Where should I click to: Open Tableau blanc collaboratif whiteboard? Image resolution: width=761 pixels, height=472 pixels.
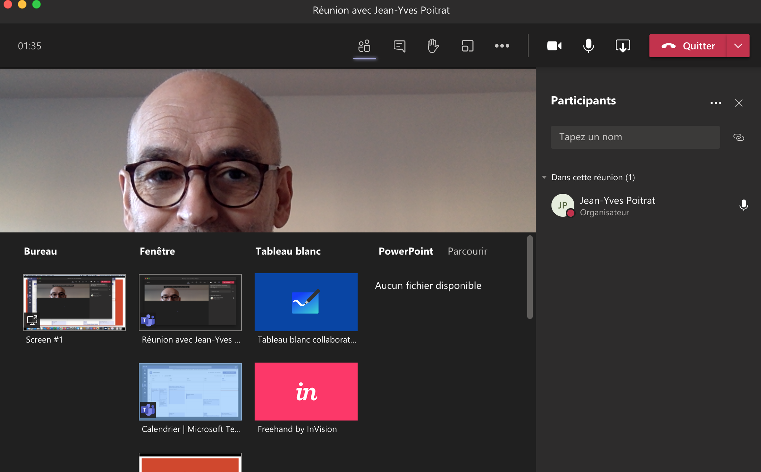click(306, 302)
